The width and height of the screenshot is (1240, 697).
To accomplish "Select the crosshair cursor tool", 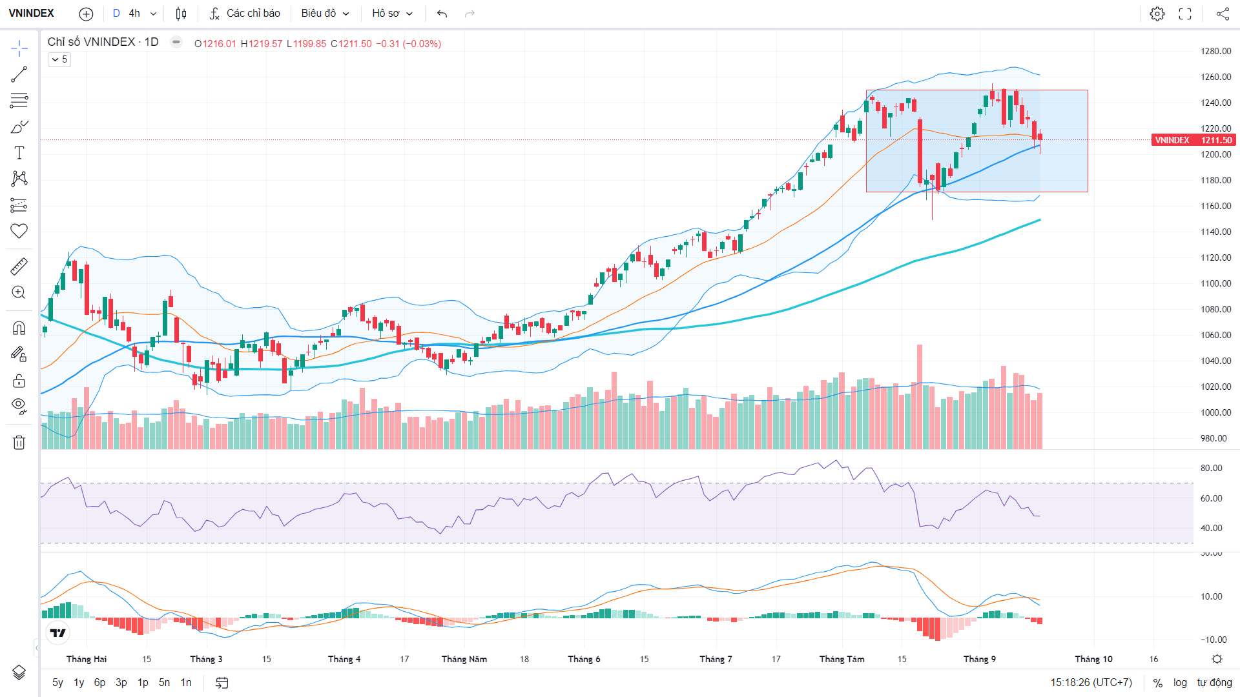I will [19, 48].
